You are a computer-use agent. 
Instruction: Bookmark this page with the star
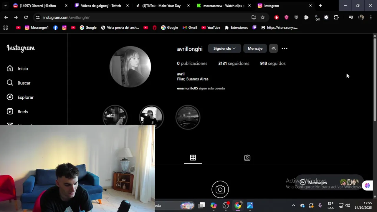263,17
